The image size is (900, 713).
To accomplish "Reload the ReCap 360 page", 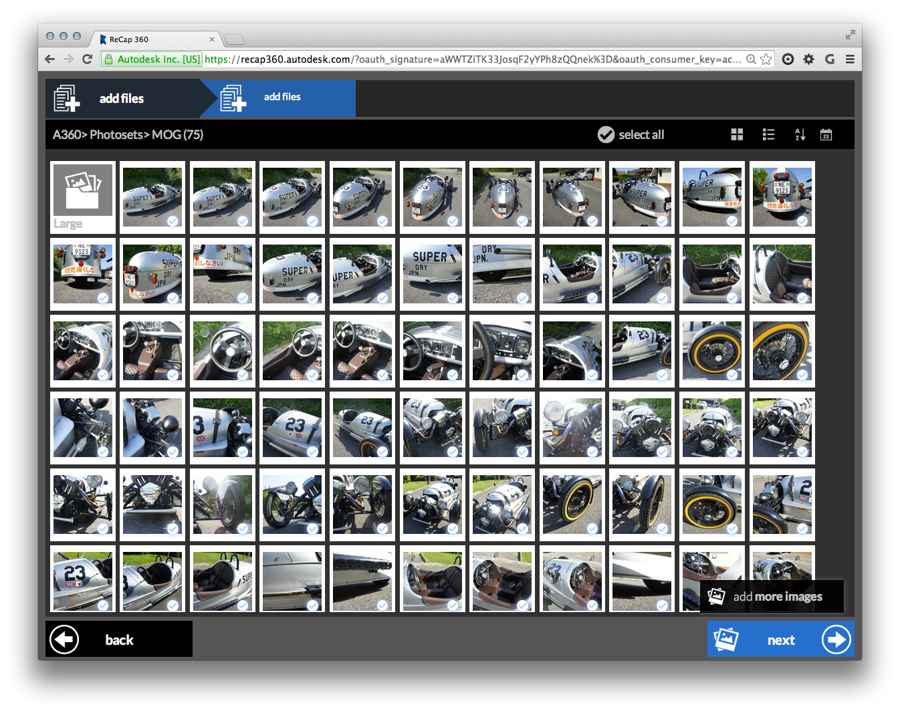I will (x=87, y=59).
